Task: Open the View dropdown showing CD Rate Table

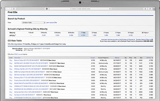Action: coord(33,23)
